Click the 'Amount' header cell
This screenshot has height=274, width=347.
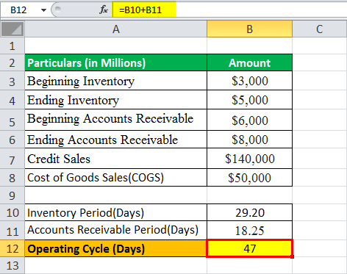click(x=249, y=62)
